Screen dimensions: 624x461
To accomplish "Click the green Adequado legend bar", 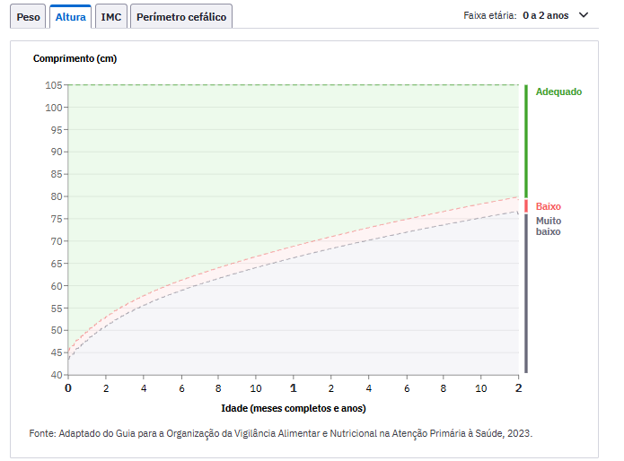I will pos(526,141).
